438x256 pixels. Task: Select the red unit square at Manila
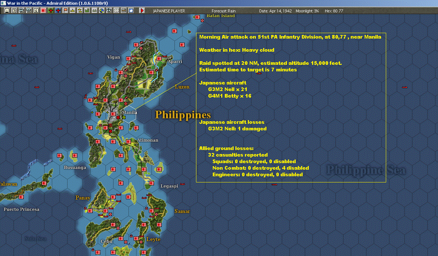point(118,117)
